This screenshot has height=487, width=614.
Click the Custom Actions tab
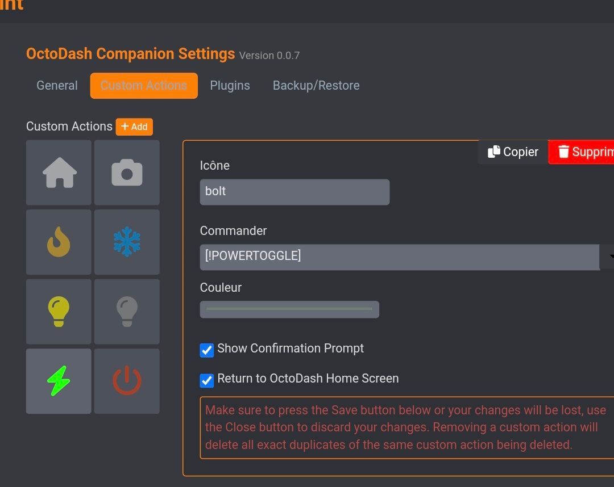point(144,86)
